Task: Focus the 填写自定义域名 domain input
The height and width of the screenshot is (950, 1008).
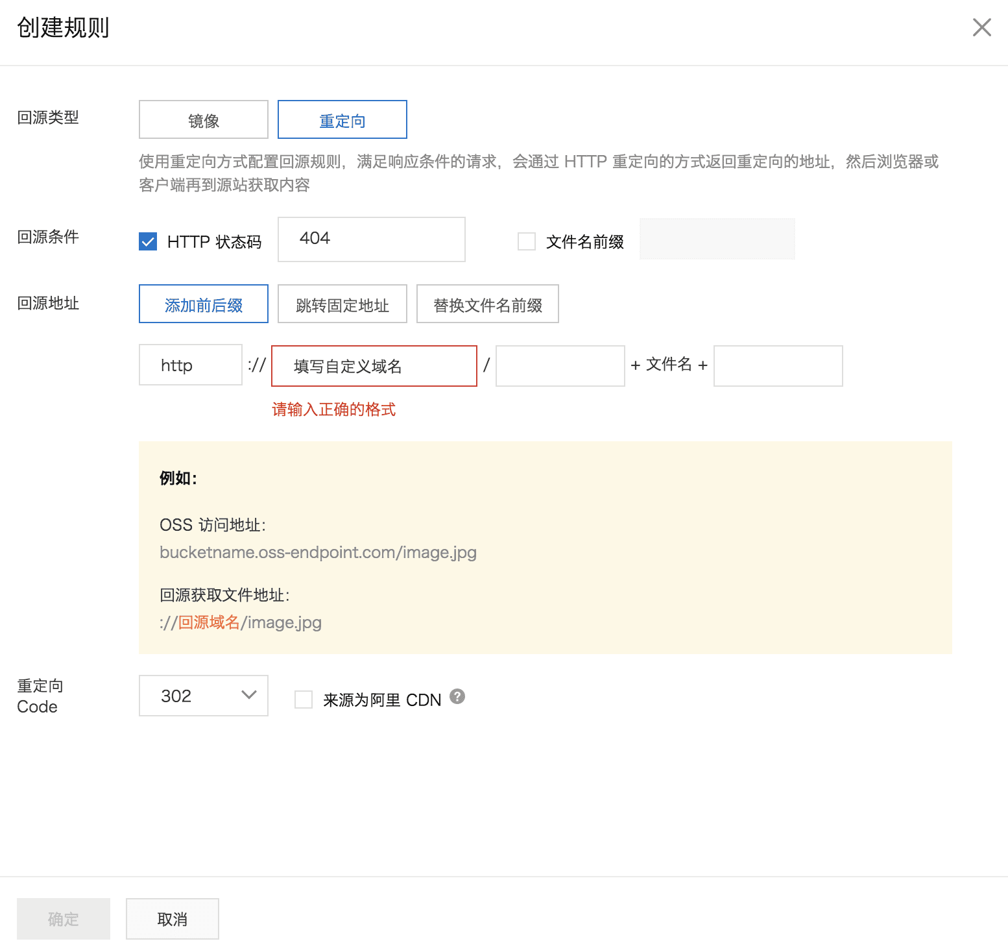Action: (374, 366)
